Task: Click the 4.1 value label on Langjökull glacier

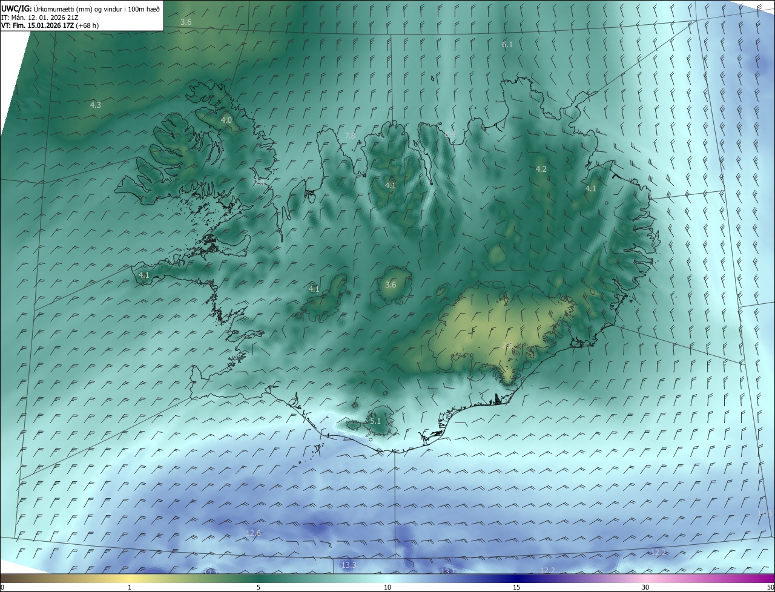Action: (314, 289)
